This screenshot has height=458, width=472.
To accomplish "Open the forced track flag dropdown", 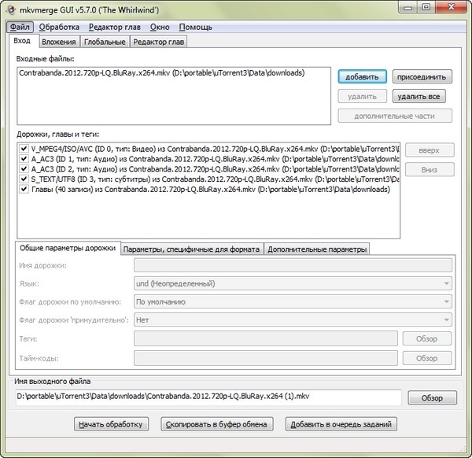I will (x=293, y=320).
